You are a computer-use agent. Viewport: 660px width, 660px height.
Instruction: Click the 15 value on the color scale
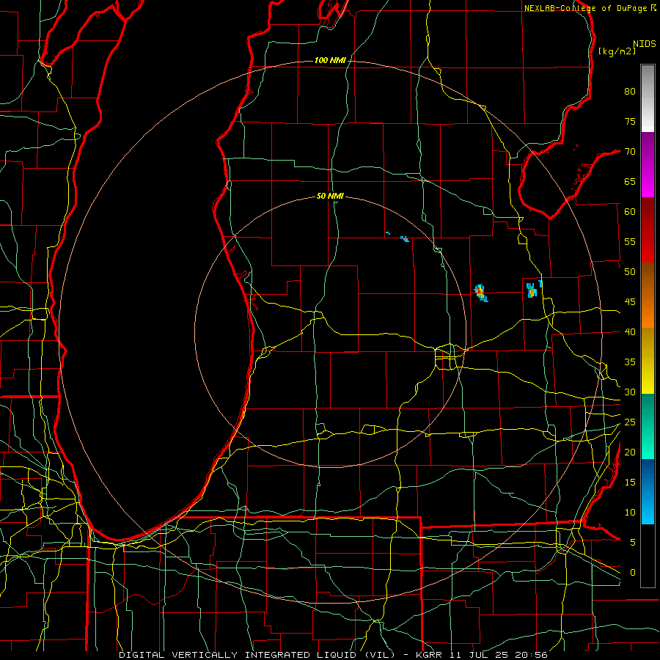630,483
